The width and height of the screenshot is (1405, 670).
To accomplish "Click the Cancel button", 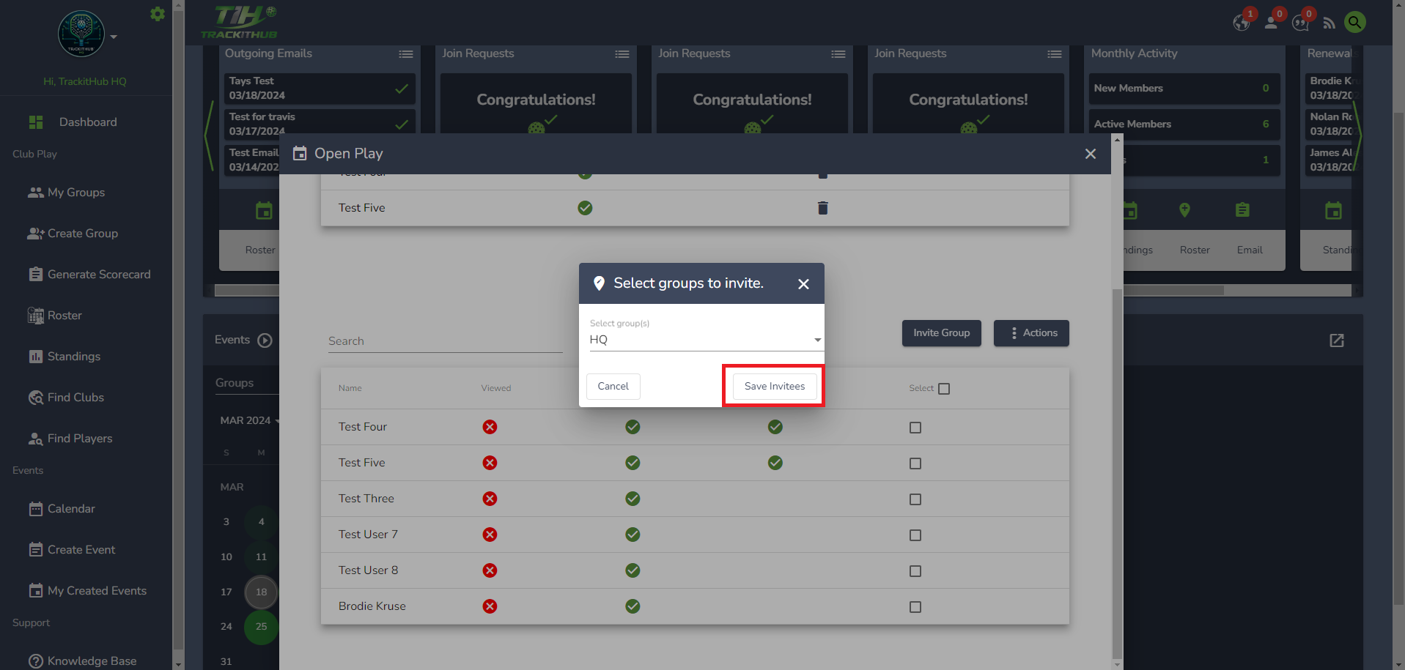I will coord(613,387).
